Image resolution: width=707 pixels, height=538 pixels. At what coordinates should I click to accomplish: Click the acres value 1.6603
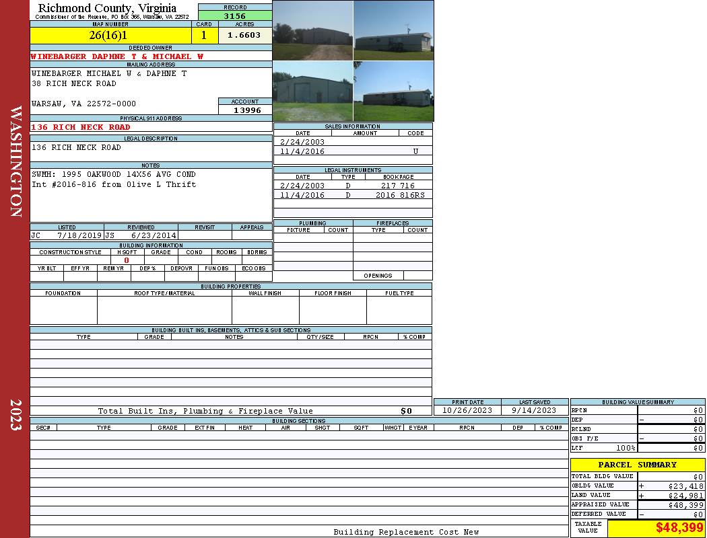pyautogui.click(x=244, y=35)
